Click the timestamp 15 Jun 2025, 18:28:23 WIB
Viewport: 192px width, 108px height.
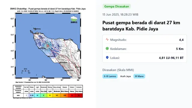click(x=120, y=15)
